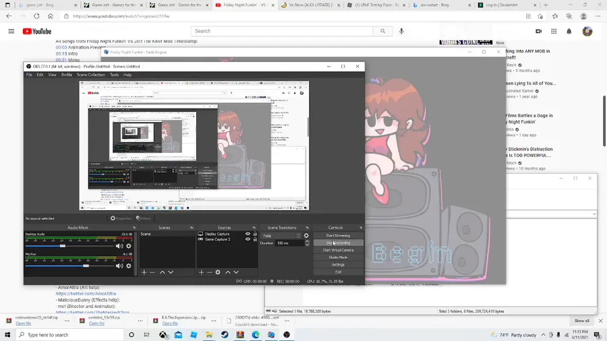Open YouTube hamburger guide menu
This screenshot has width=607, height=341.
click(11, 31)
